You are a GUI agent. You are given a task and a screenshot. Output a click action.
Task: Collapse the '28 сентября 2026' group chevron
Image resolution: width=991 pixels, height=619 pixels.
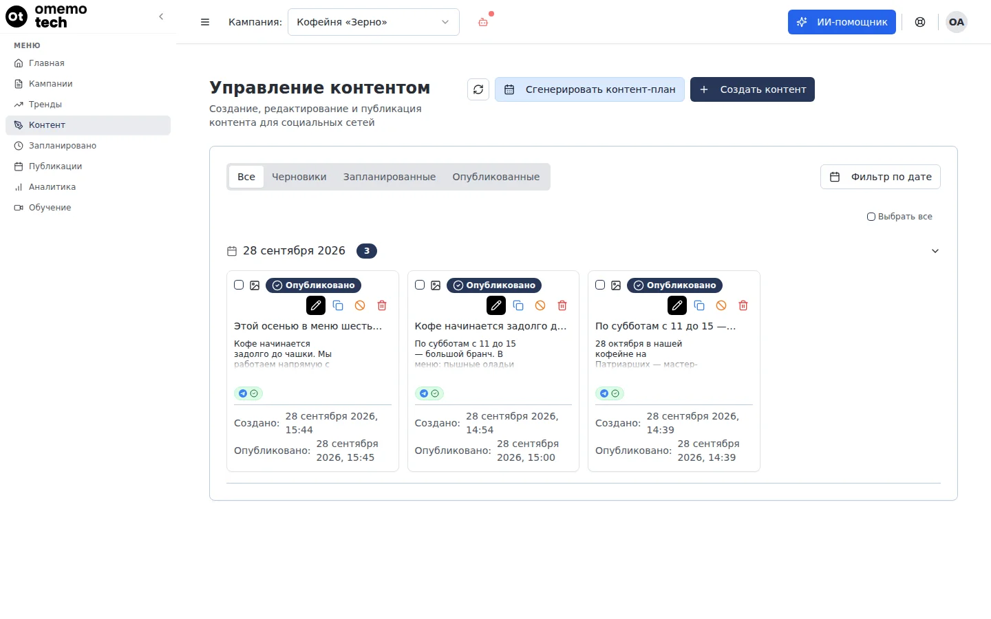coord(935,251)
